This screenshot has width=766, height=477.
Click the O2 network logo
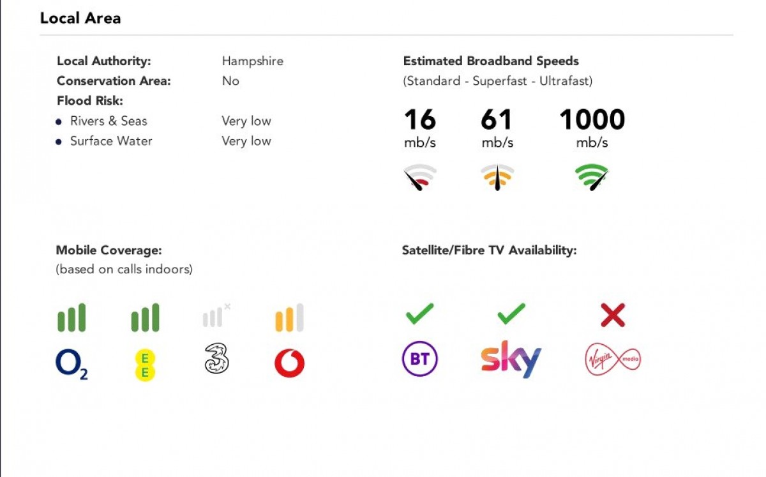[x=71, y=365]
